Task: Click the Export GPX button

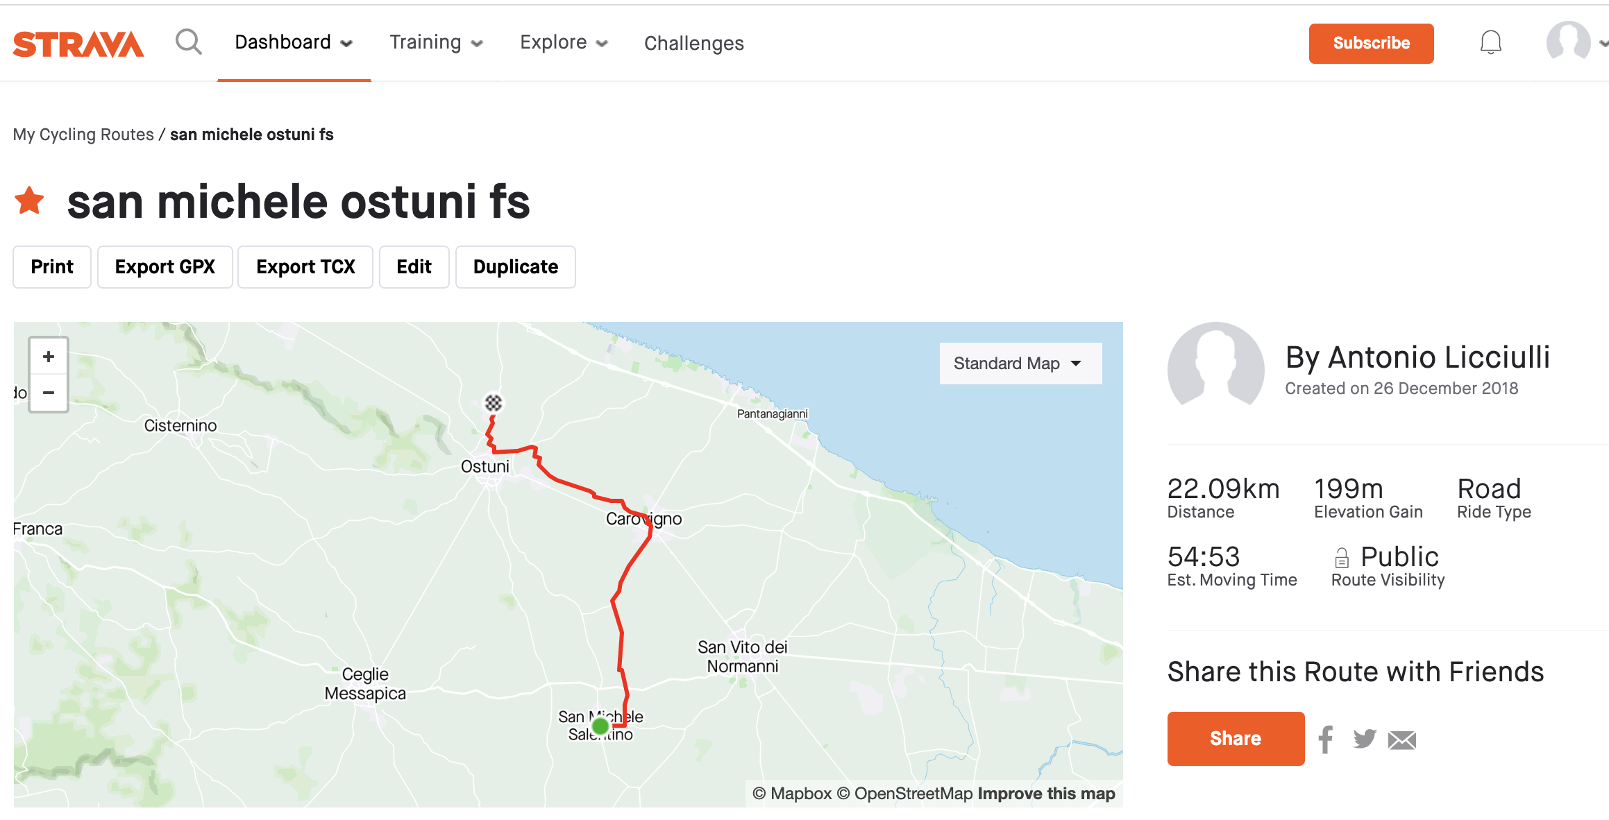Action: (x=165, y=267)
